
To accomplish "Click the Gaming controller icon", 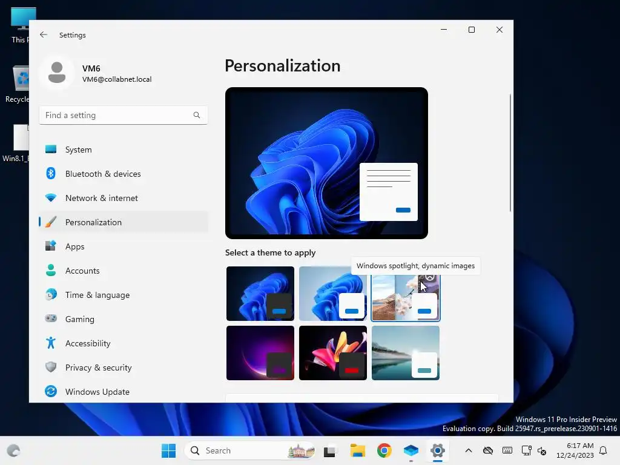I will [51, 318].
